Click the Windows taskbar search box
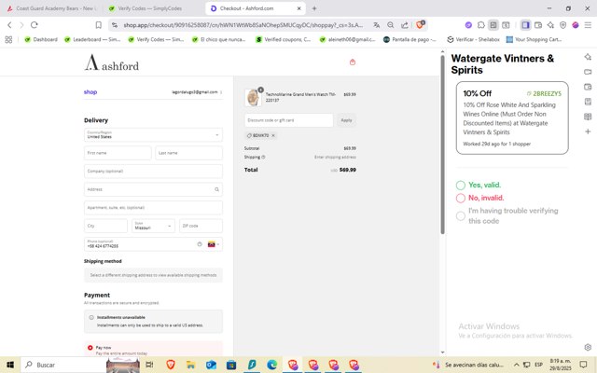This screenshot has height=373, width=597. tap(62, 365)
